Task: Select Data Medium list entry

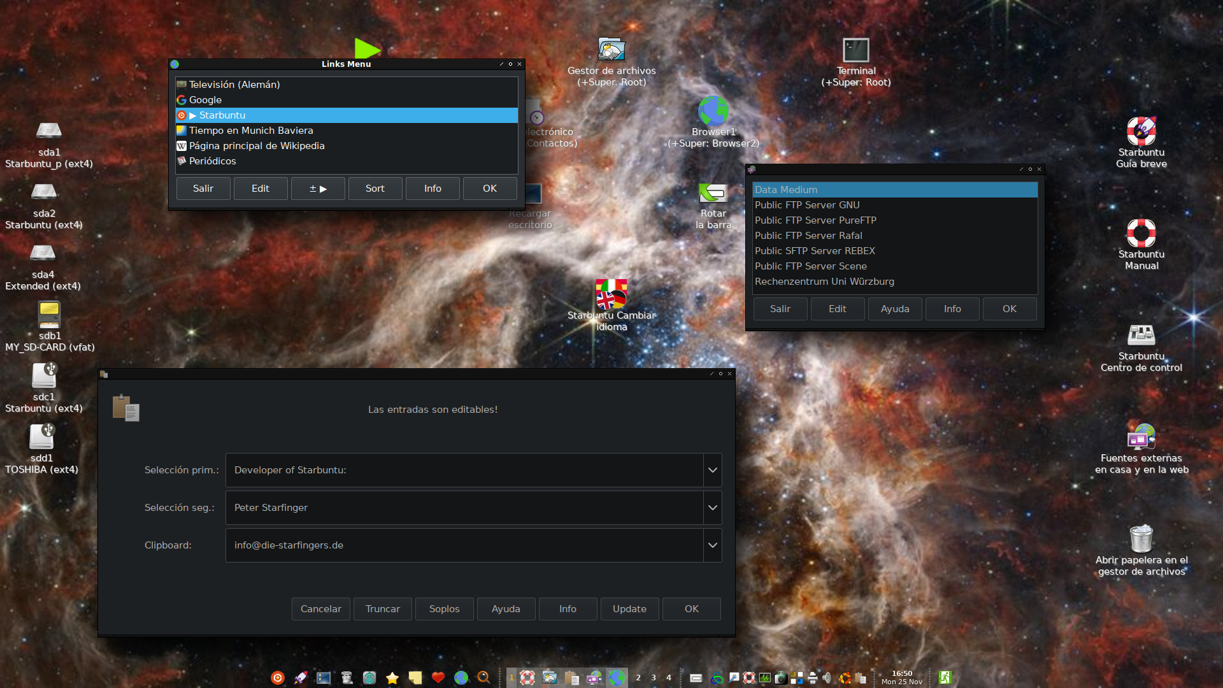Action: pyautogui.click(x=895, y=190)
